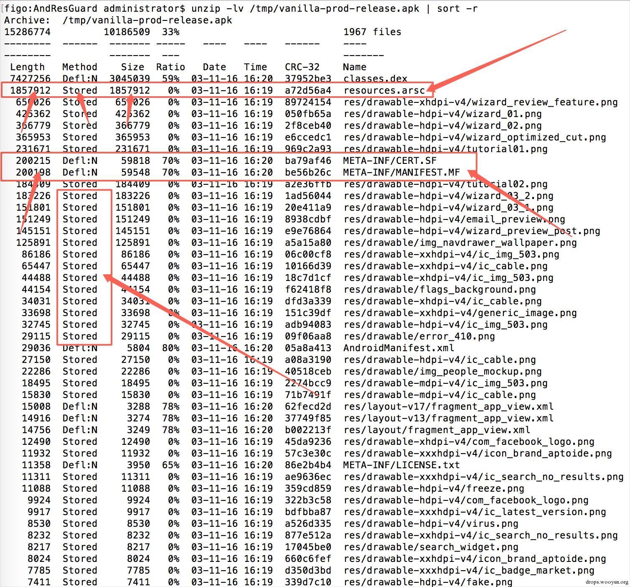Click "res/drawable-hdpi-v4/fake.png" path

click(x=428, y=582)
